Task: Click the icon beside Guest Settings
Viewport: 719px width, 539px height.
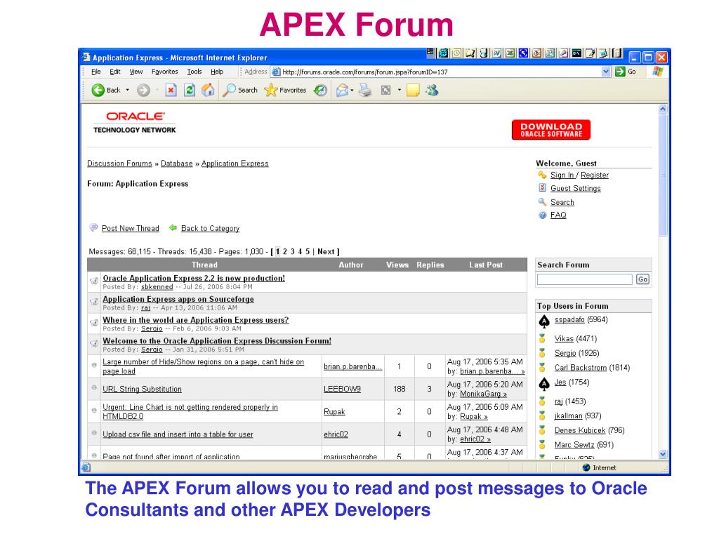Action: pyautogui.click(x=543, y=188)
